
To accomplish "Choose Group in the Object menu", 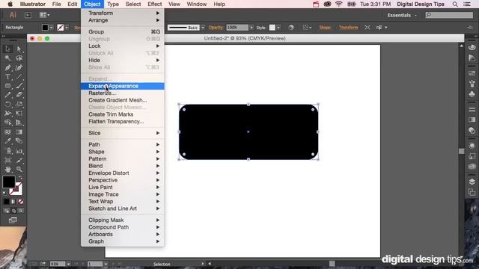I will click(x=123, y=31).
